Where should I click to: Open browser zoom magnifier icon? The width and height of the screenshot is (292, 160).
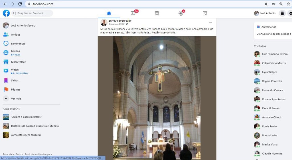click(281, 4)
